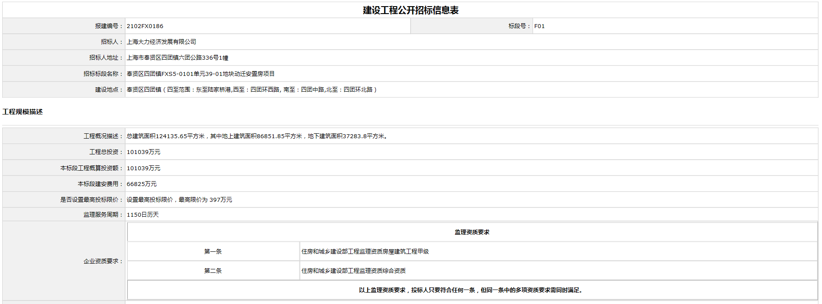Click the page title 建设工程公开招标信息表
822x304 pixels.
(x=410, y=10)
